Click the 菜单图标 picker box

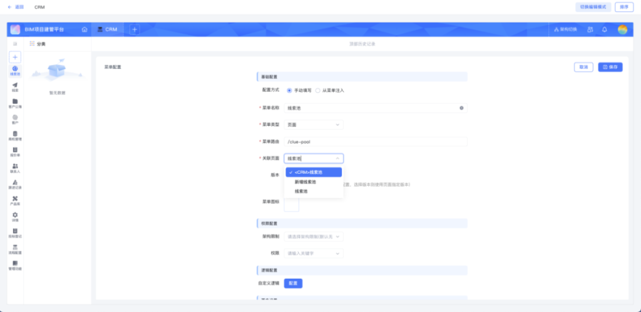pyautogui.click(x=292, y=204)
